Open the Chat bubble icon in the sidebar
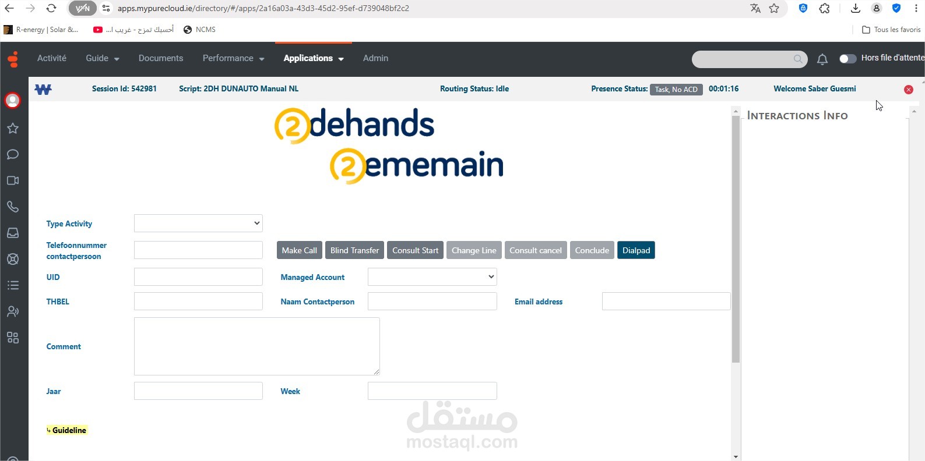This screenshot has width=925, height=461. point(13,154)
